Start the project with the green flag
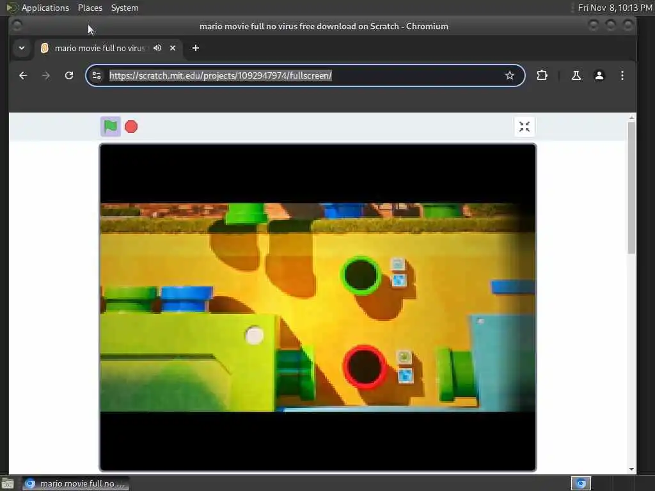The height and width of the screenshot is (491, 655). [111, 127]
